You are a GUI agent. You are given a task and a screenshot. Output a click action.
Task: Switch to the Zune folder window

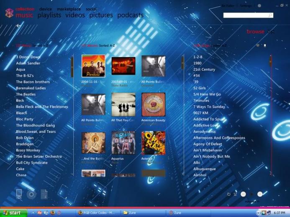tap(144, 213)
